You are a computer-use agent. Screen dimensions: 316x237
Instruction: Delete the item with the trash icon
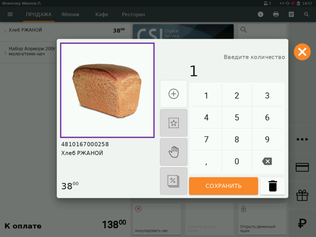pos(273,186)
